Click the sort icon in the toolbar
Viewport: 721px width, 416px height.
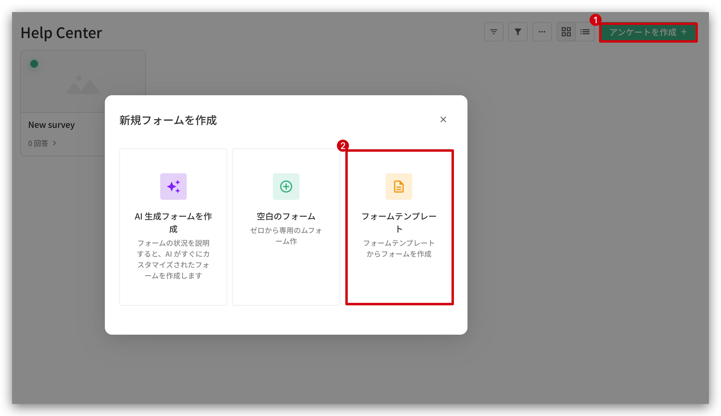493,32
